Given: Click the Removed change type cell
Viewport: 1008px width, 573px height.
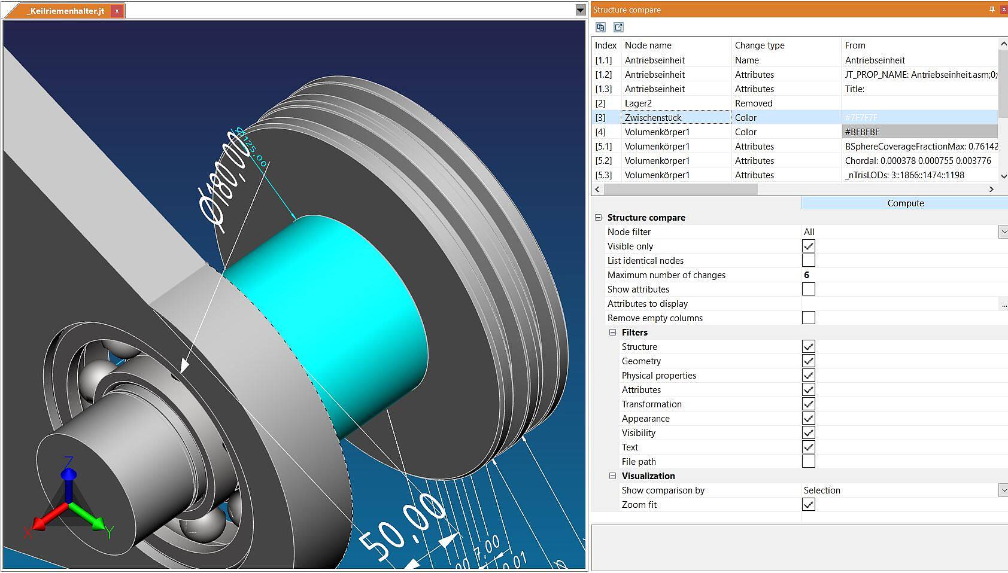Looking at the screenshot, I should [x=786, y=103].
